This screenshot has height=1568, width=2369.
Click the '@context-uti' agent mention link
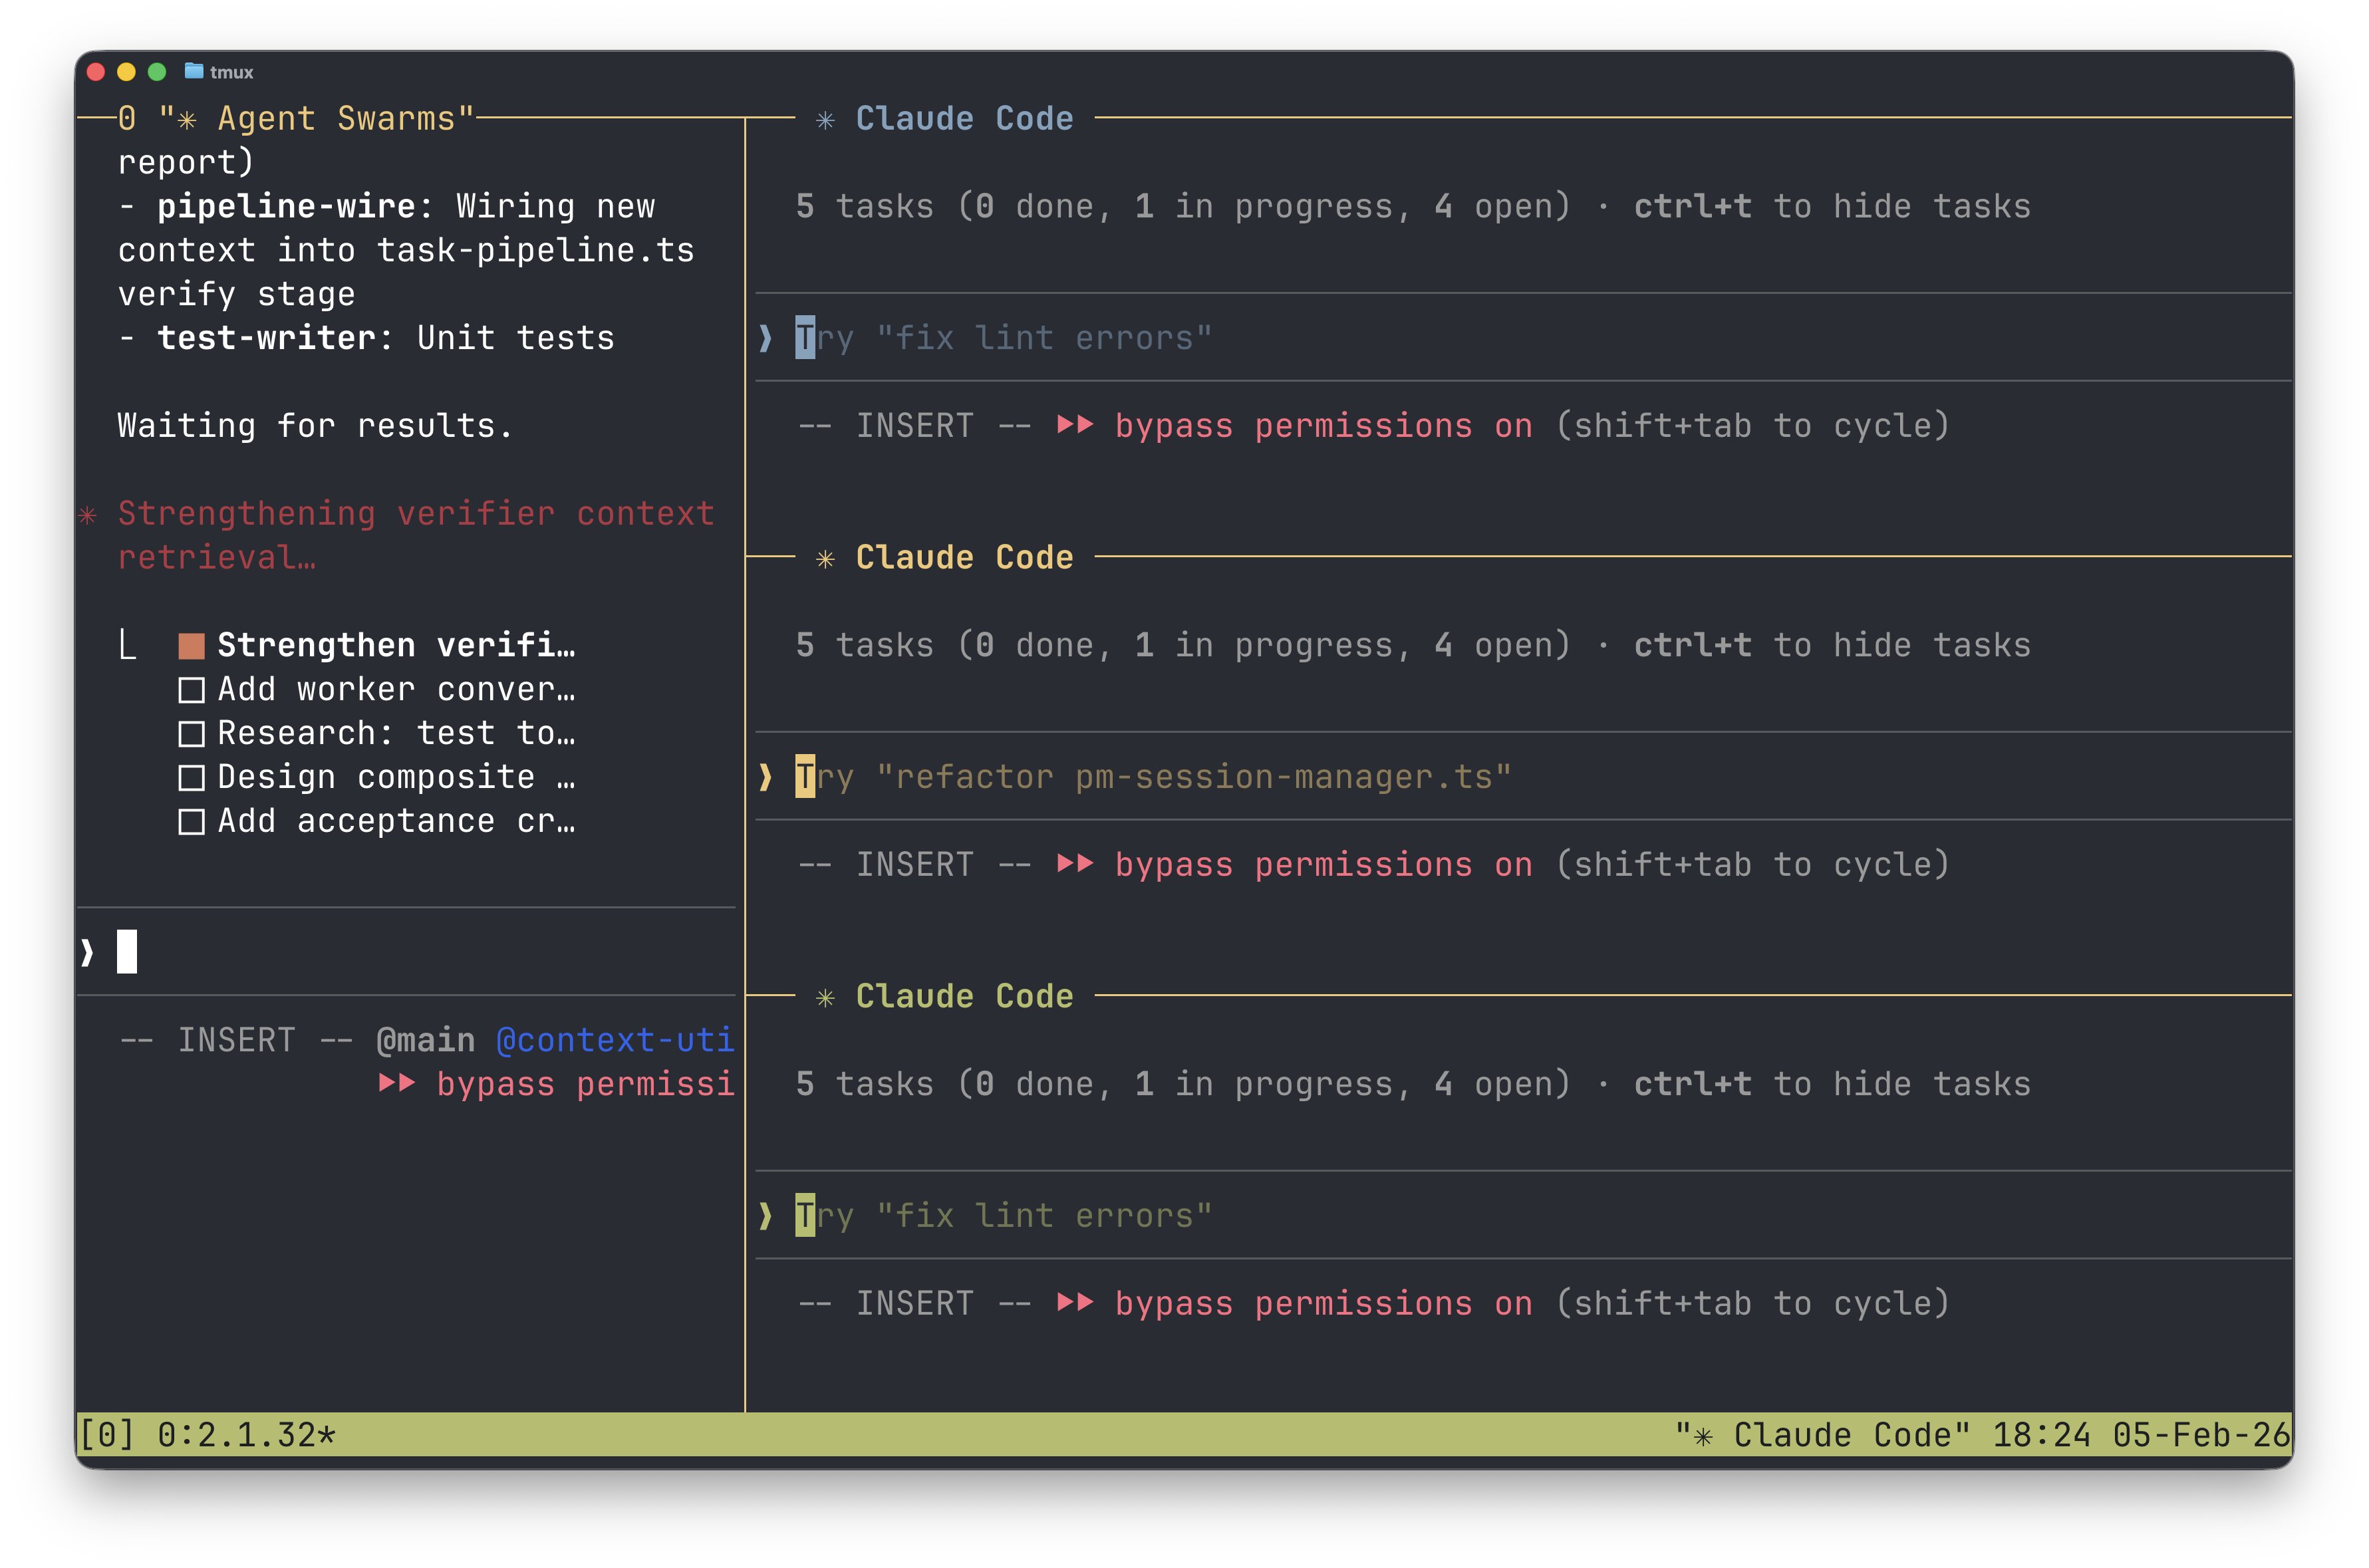click(x=615, y=1040)
